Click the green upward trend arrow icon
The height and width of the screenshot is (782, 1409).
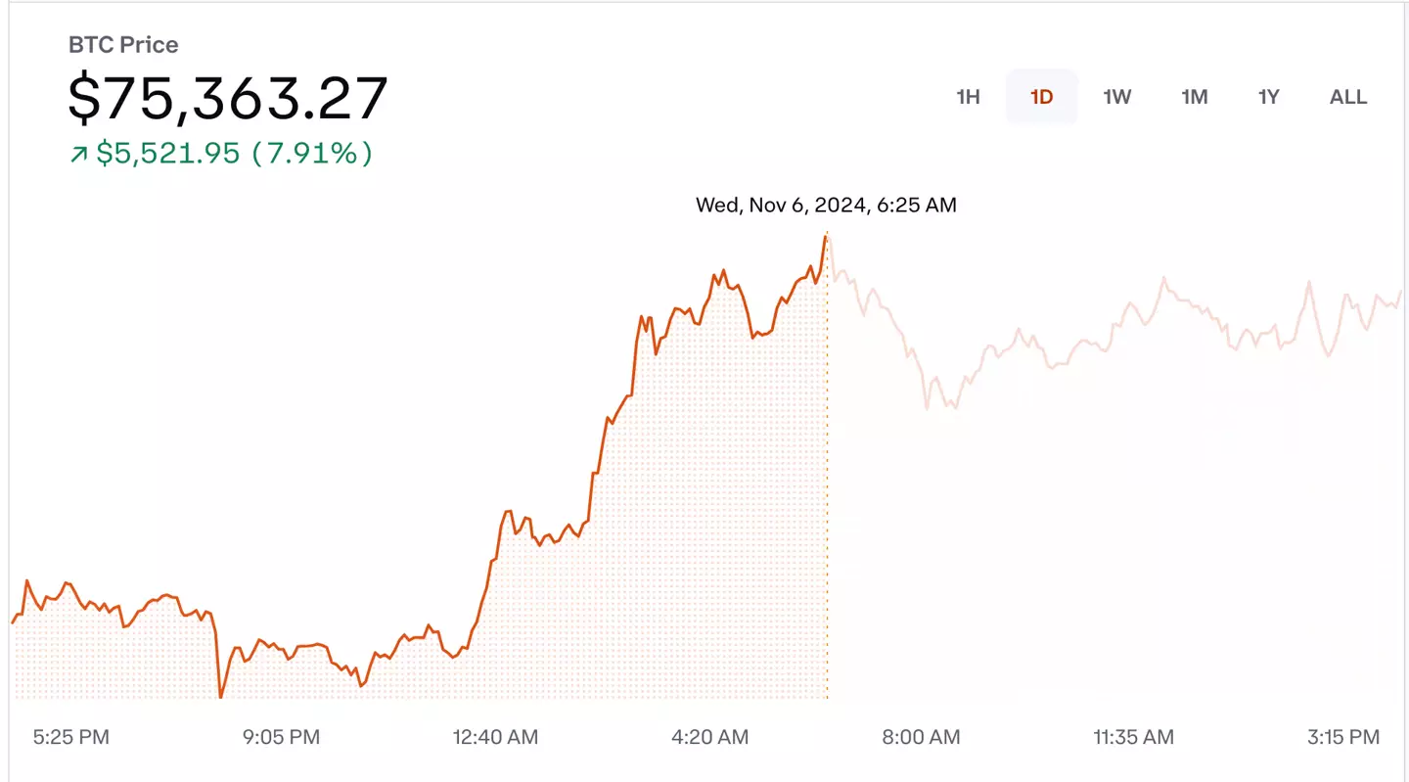pos(78,154)
